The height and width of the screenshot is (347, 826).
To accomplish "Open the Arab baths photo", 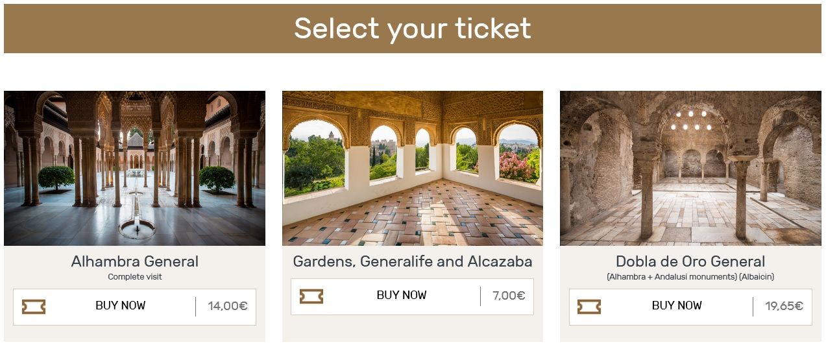I will [690, 168].
